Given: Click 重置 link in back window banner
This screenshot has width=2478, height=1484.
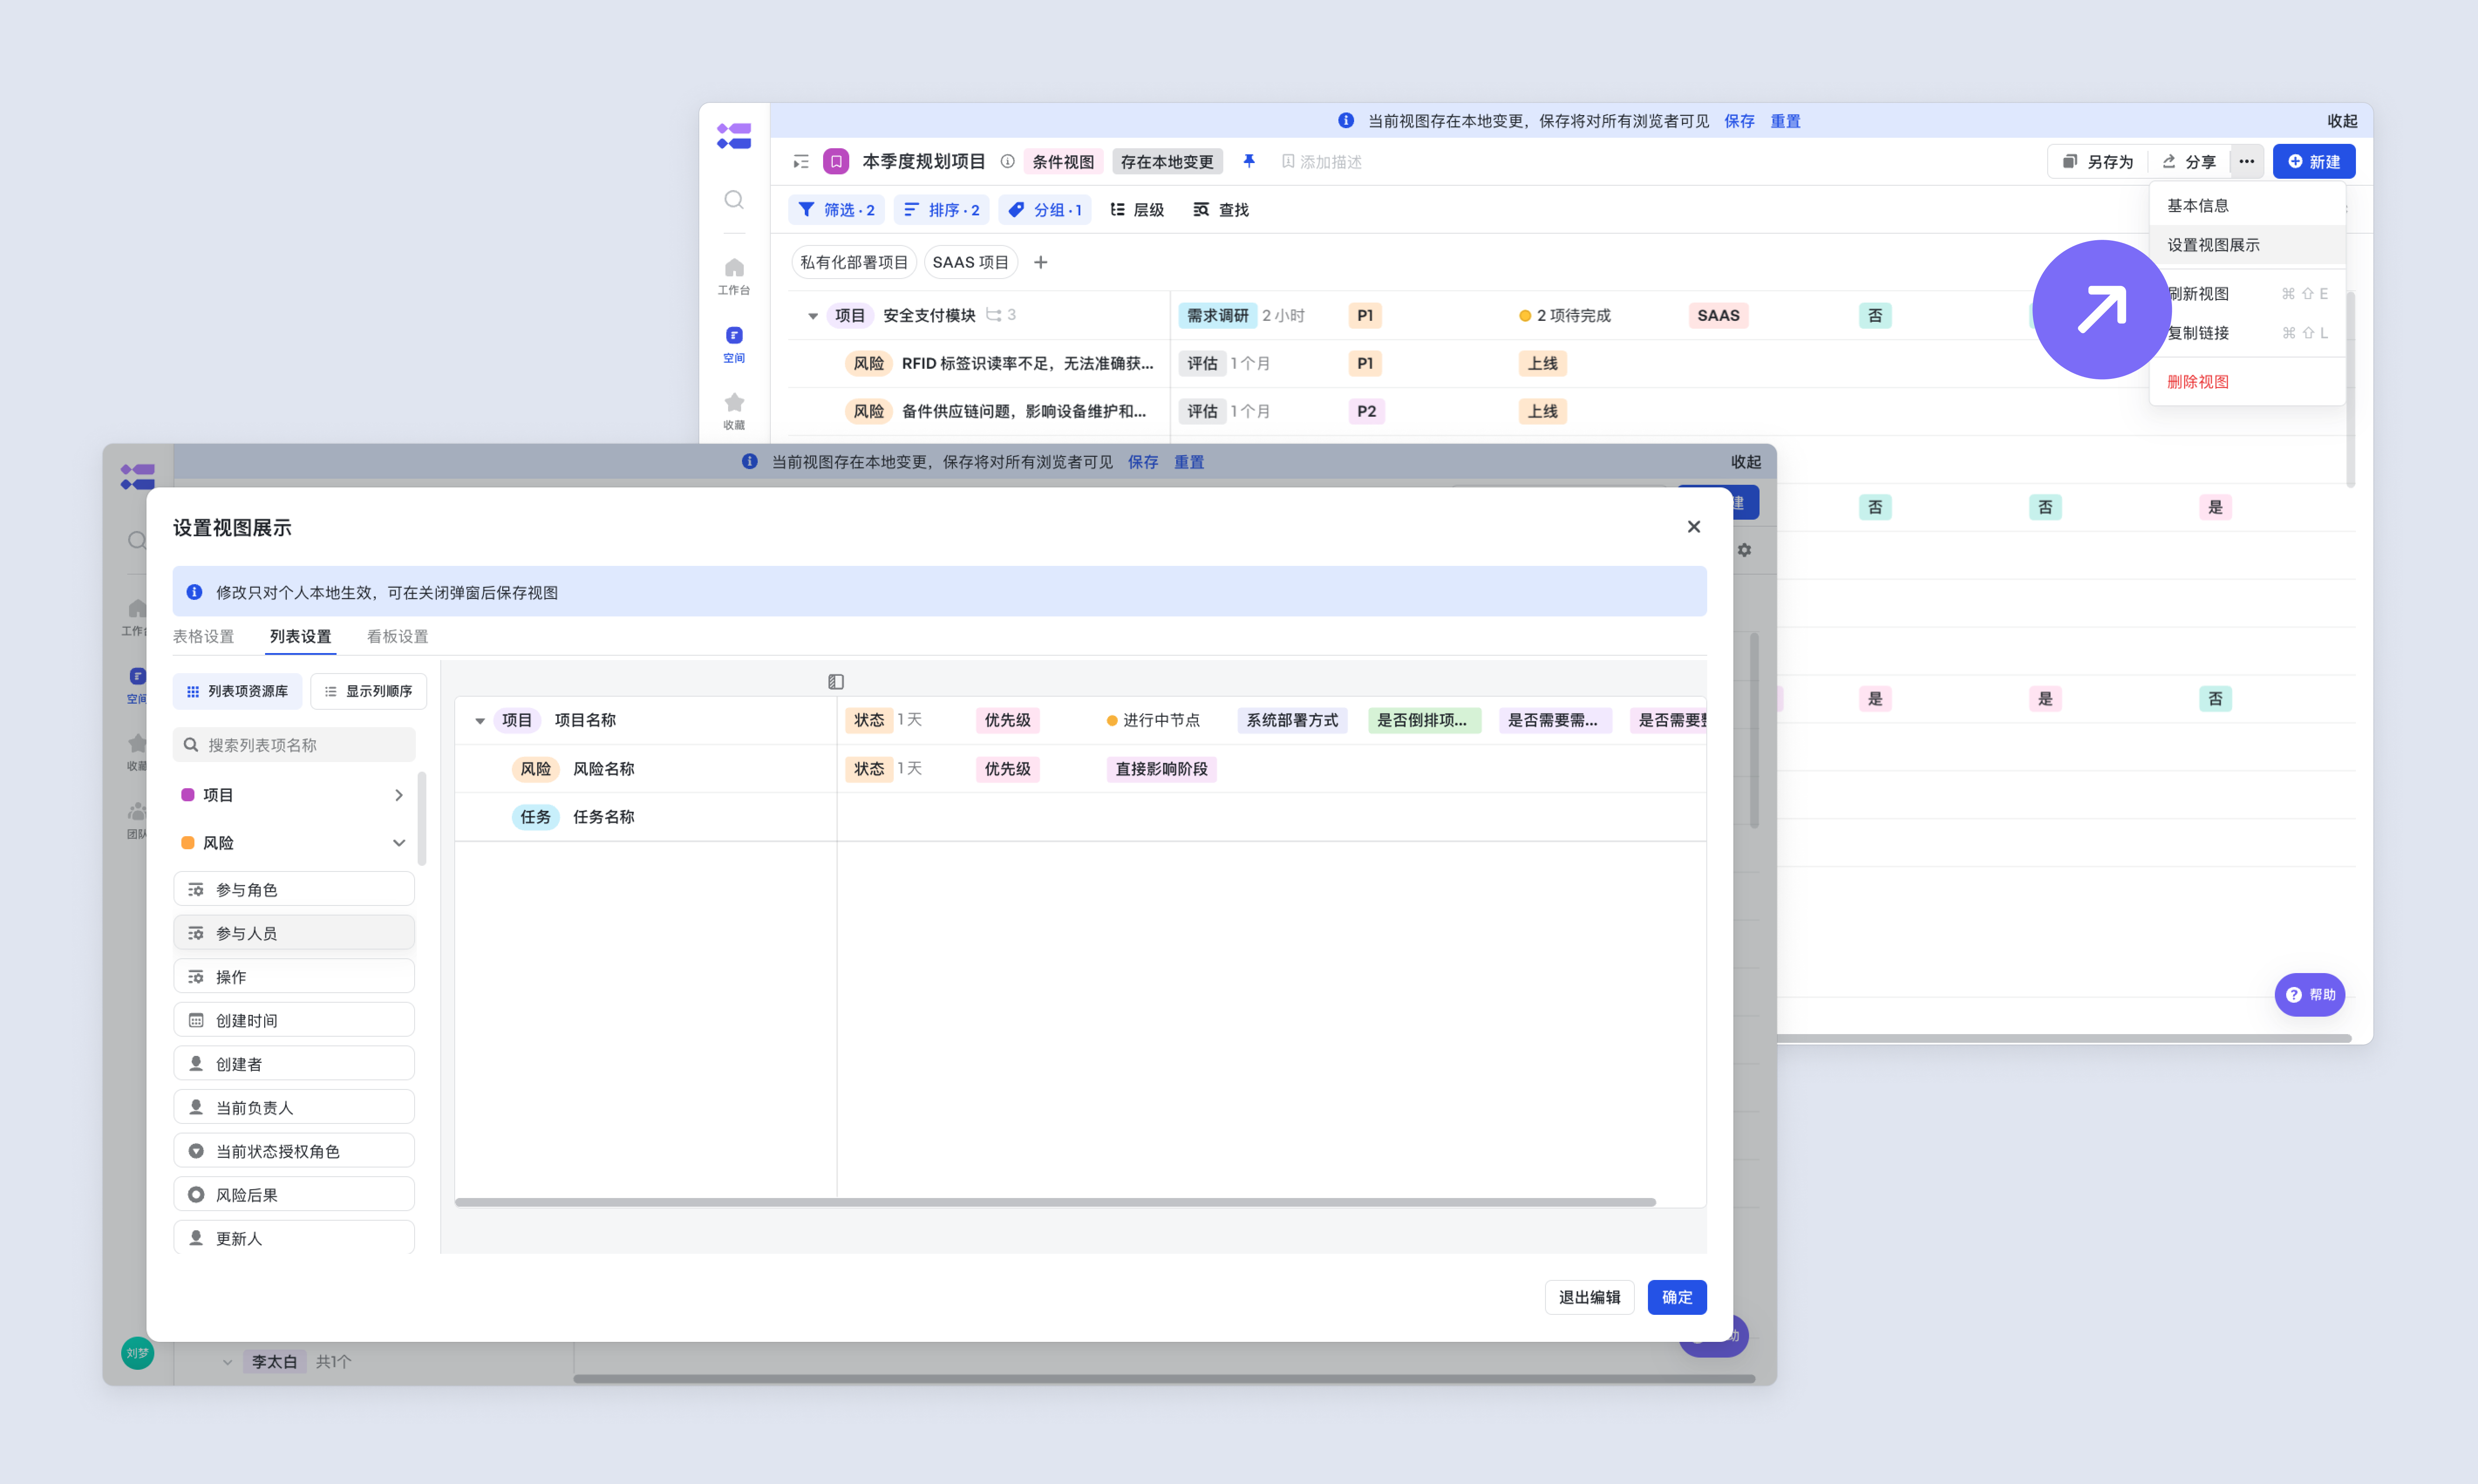Looking at the screenshot, I should [1786, 121].
